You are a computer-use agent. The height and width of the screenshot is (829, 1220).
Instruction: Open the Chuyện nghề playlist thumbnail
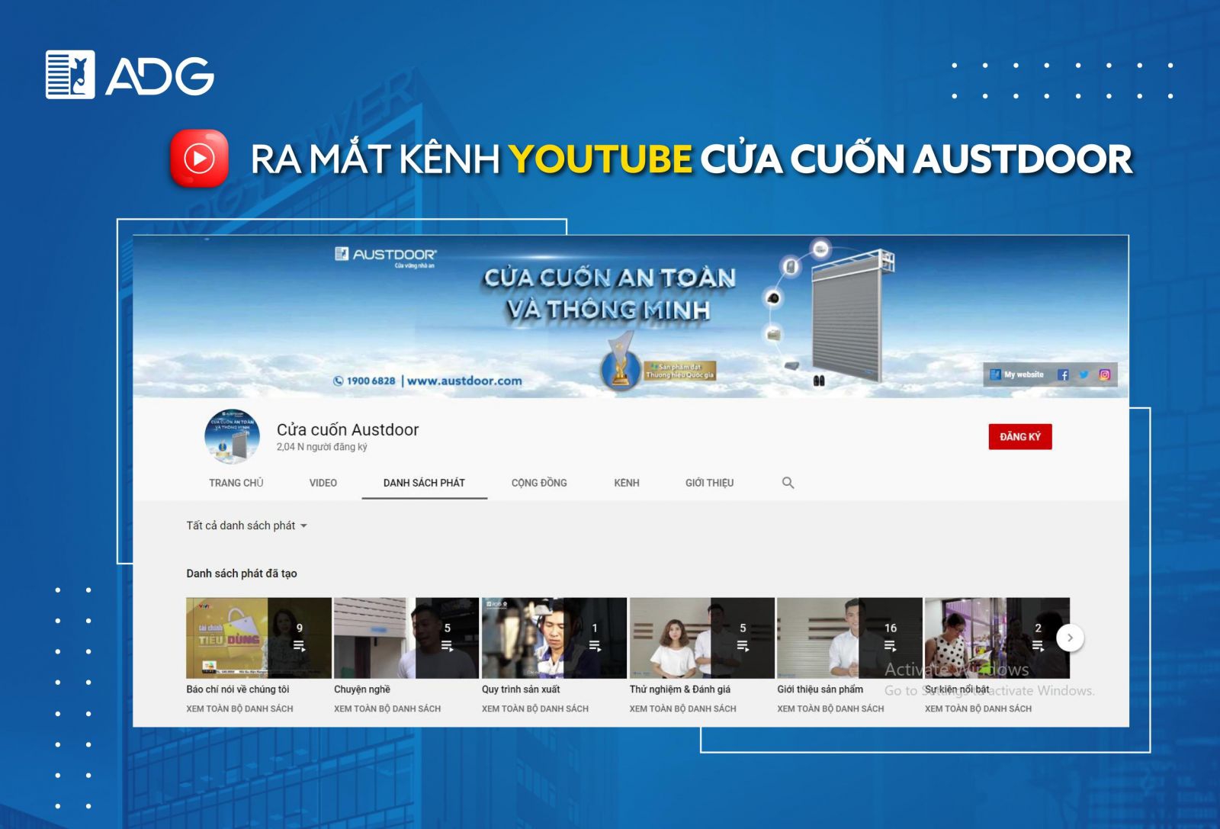(x=406, y=638)
